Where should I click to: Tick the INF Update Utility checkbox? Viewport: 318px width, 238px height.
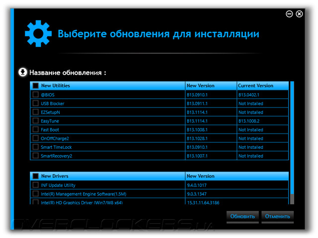pyautogui.click(x=35, y=185)
